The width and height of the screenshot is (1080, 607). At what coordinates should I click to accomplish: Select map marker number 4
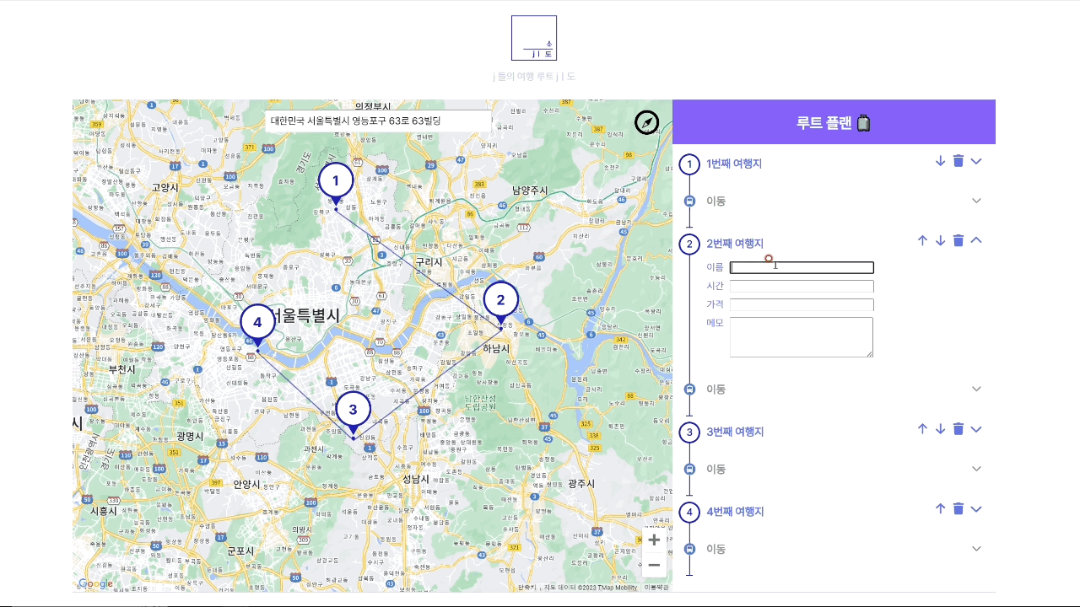click(257, 323)
